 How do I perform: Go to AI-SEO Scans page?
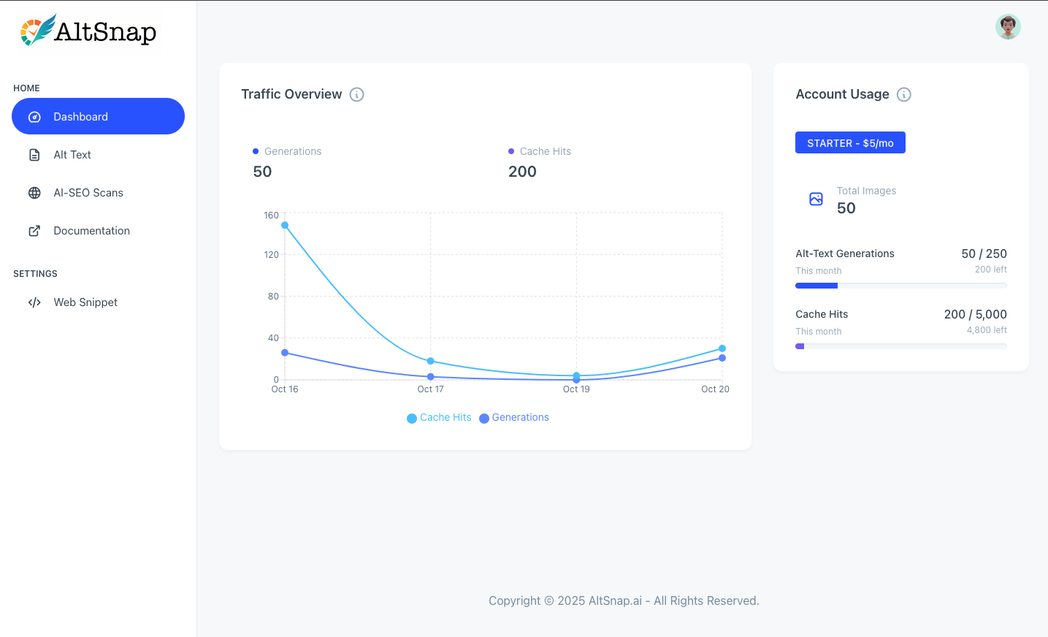(88, 193)
